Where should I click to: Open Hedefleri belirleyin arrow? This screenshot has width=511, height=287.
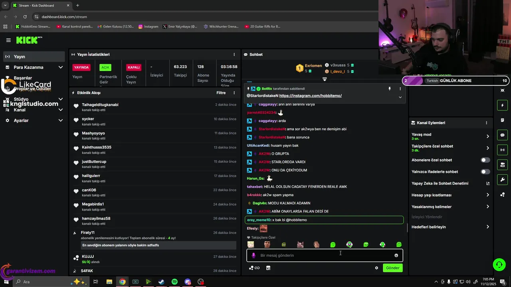click(487, 227)
